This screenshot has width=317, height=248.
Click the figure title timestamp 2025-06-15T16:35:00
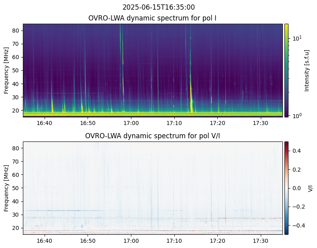coord(158,7)
